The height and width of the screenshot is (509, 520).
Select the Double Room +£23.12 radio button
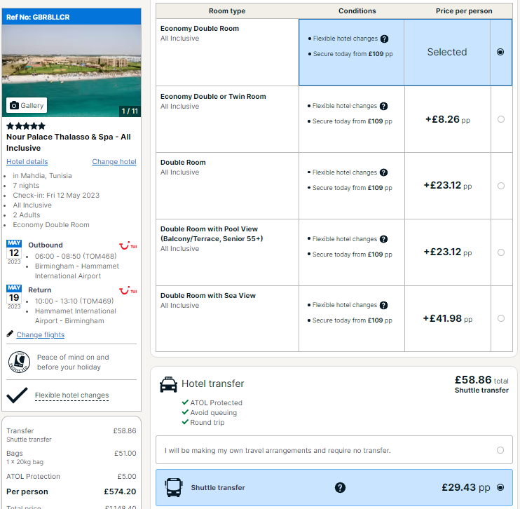[501, 186]
